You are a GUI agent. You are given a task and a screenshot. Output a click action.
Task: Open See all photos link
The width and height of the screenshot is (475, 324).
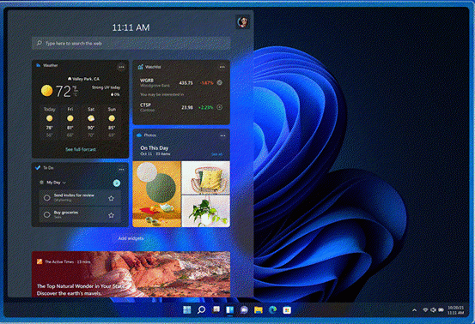(x=216, y=154)
